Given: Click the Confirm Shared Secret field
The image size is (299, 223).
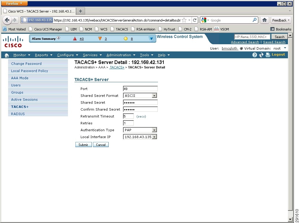Looking at the screenshot, I should click(x=140, y=109).
